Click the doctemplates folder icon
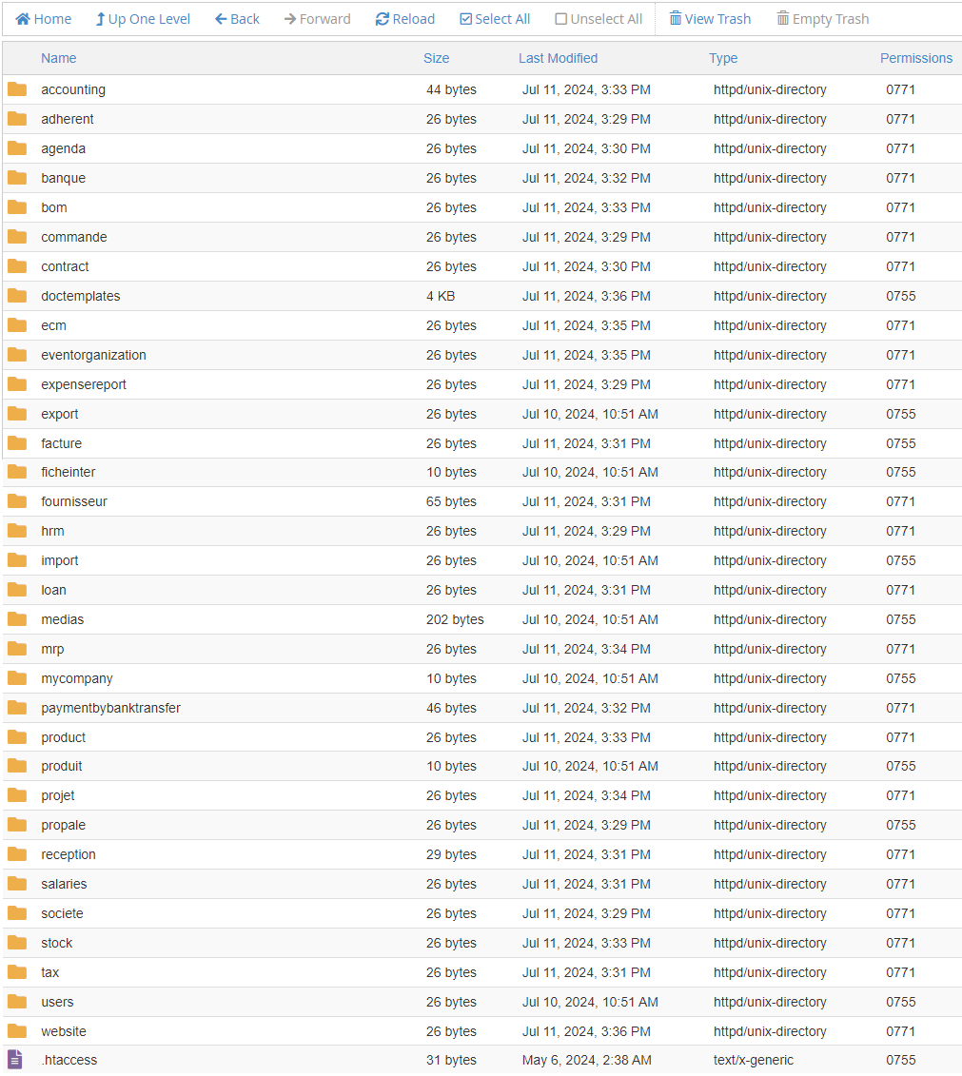 click(17, 296)
